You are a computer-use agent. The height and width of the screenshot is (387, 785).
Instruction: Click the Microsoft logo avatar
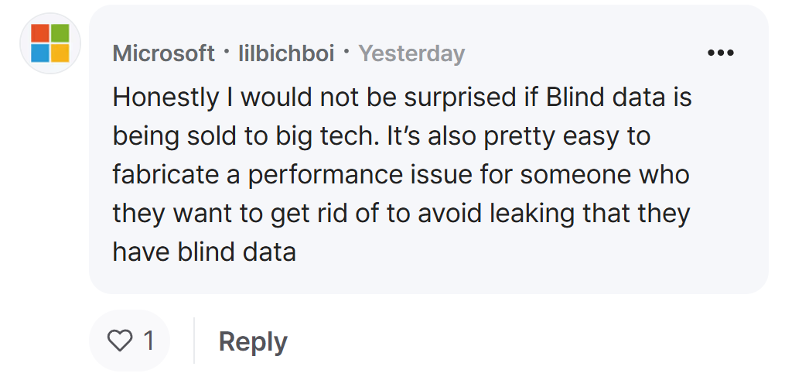[50, 43]
